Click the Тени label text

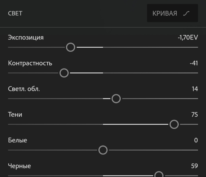coord(15,115)
